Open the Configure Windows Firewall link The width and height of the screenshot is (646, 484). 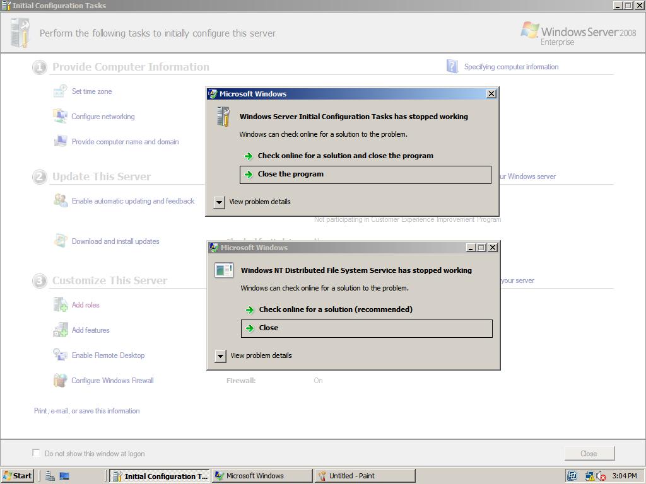point(112,381)
